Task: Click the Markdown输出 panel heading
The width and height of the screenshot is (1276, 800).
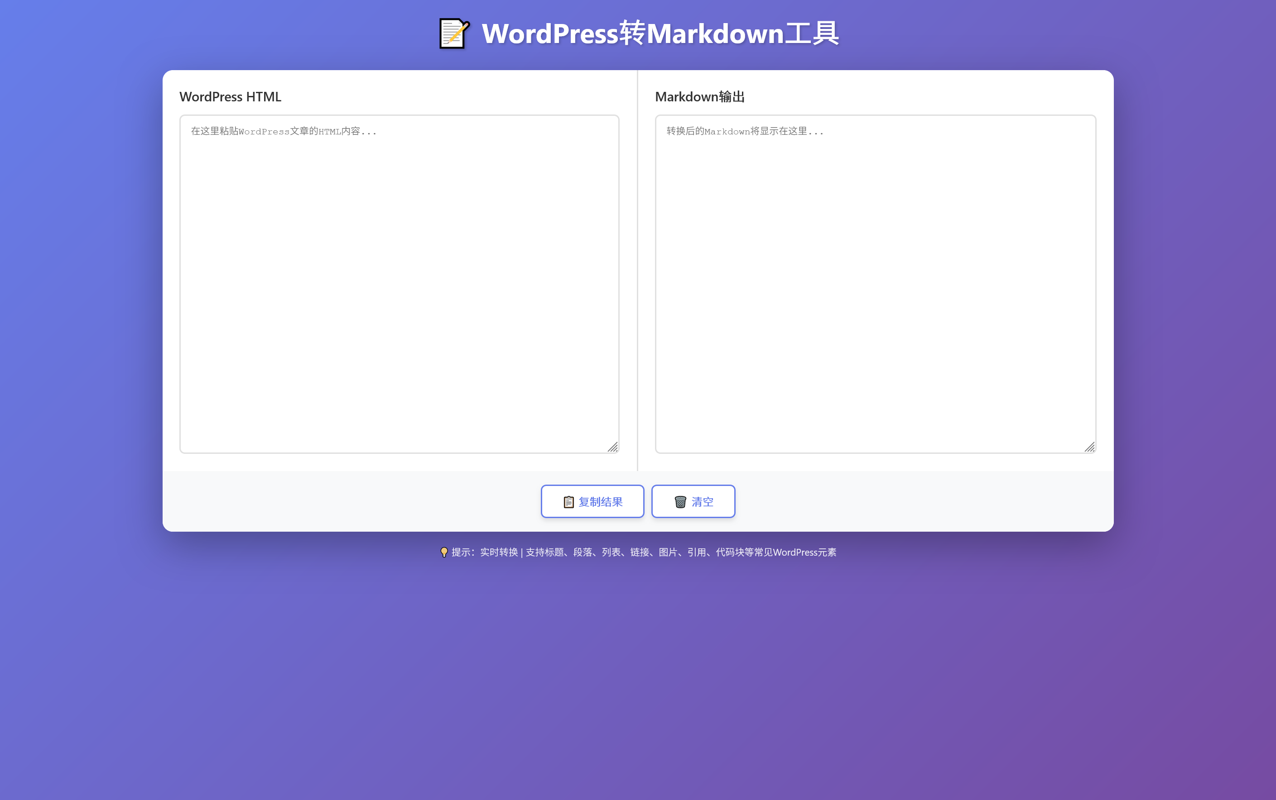Action: [x=700, y=97]
